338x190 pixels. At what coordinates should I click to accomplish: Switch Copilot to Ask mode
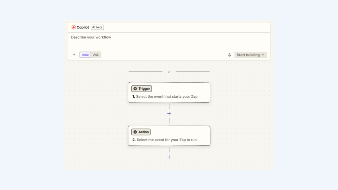click(x=96, y=55)
